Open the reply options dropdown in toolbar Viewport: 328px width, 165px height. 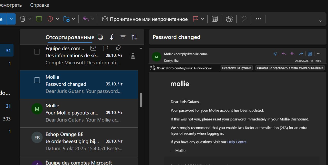[93, 19]
